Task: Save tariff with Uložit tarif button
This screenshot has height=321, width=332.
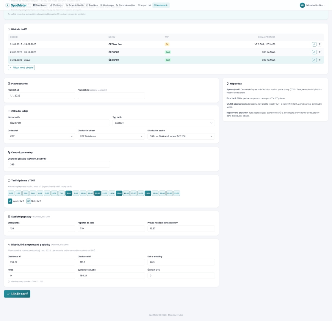Action: tap(17, 294)
